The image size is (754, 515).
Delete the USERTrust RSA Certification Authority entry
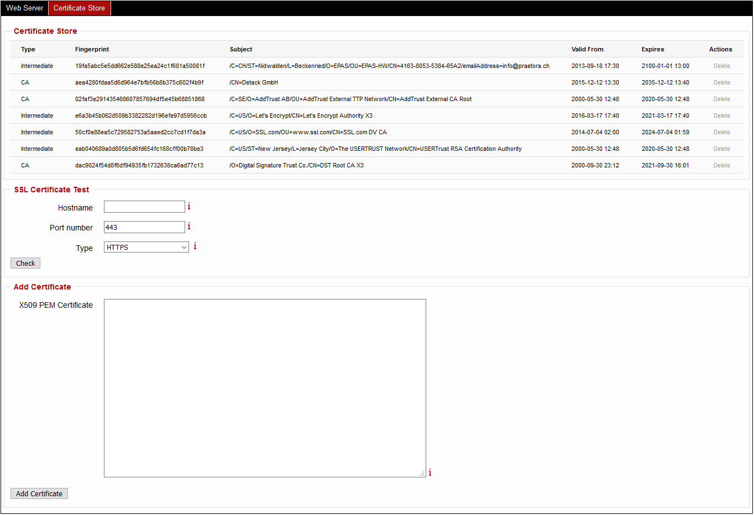[x=721, y=149]
